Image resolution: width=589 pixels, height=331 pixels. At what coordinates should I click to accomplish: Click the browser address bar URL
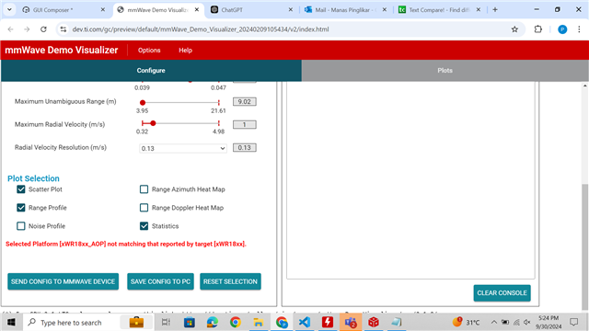tap(201, 29)
